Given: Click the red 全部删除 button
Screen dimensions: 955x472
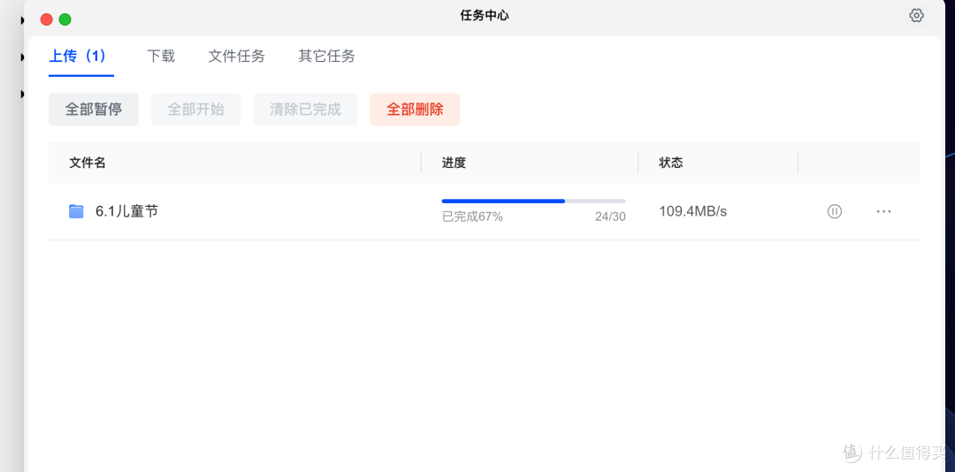Looking at the screenshot, I should point(415,110).
